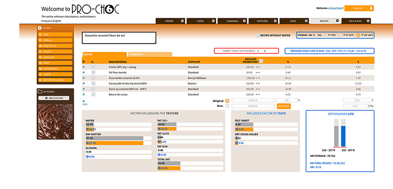Switch to the Recipe tab

(x=105, y=54)
